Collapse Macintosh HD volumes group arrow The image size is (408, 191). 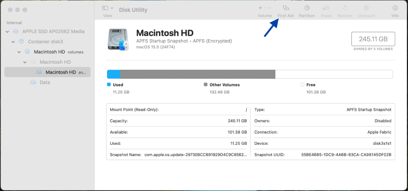(19, 52)
